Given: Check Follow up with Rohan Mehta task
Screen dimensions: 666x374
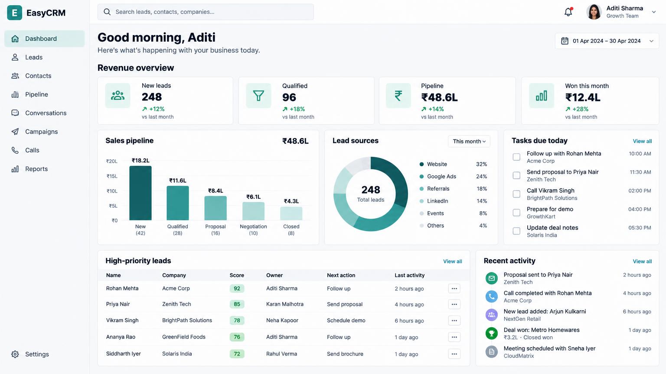Looking at the screenshot, I should click(x=516, y=157).
